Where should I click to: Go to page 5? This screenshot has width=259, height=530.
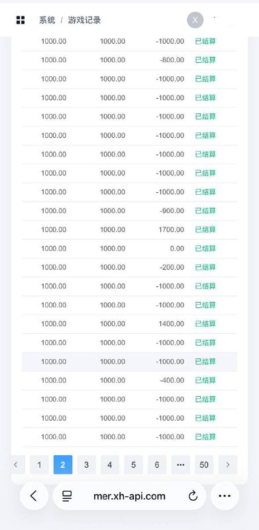(134, 465)
